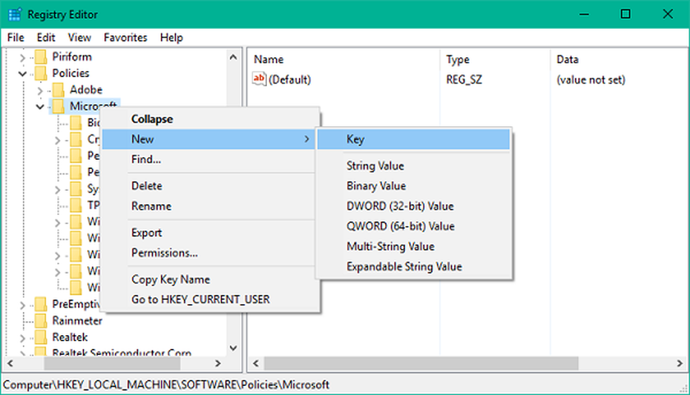
Task: Select QWORD (64-bit) Value
Action: [413, 226]
